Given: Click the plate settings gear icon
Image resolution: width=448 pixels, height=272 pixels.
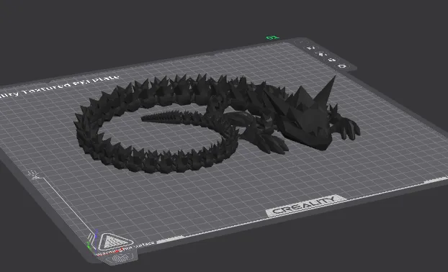Looking at the screenshot, I should 342,66.
